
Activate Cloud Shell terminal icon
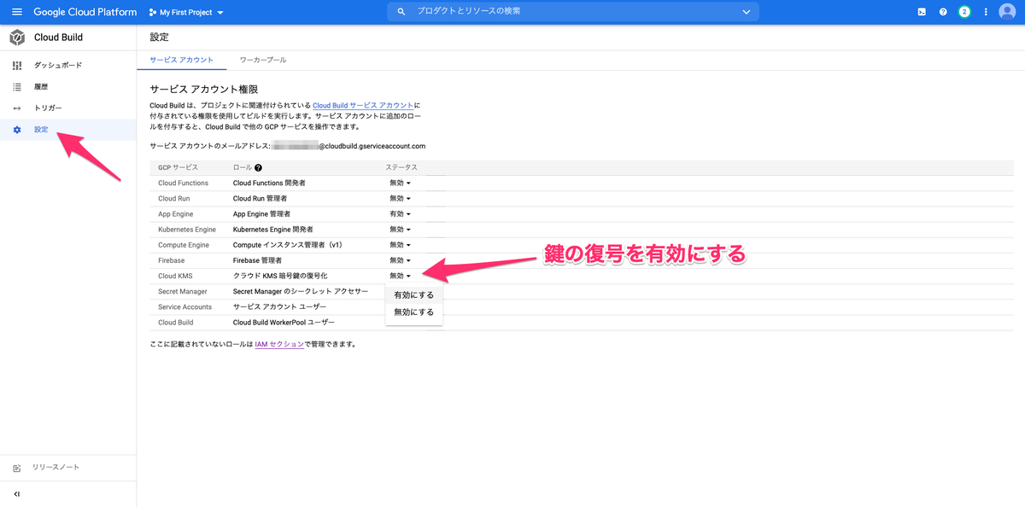point(922,12)
